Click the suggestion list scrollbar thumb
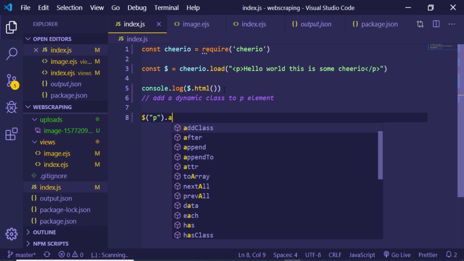This screenshot has width=464, height=261. (x=380, y=155)
